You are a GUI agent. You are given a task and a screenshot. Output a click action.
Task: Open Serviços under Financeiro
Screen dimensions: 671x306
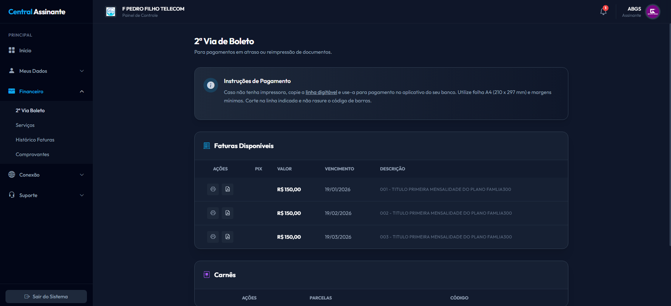point(25,126)
